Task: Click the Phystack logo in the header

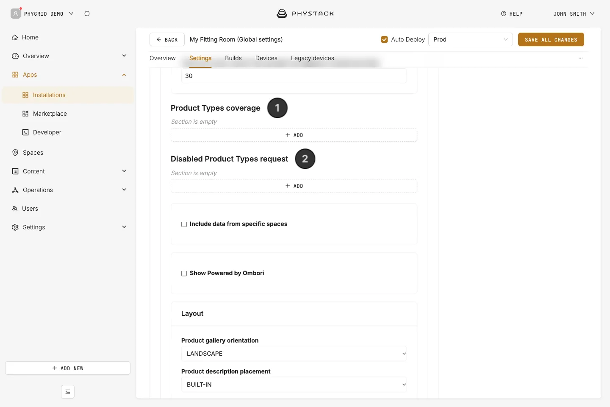Action: tap(305, 14)
